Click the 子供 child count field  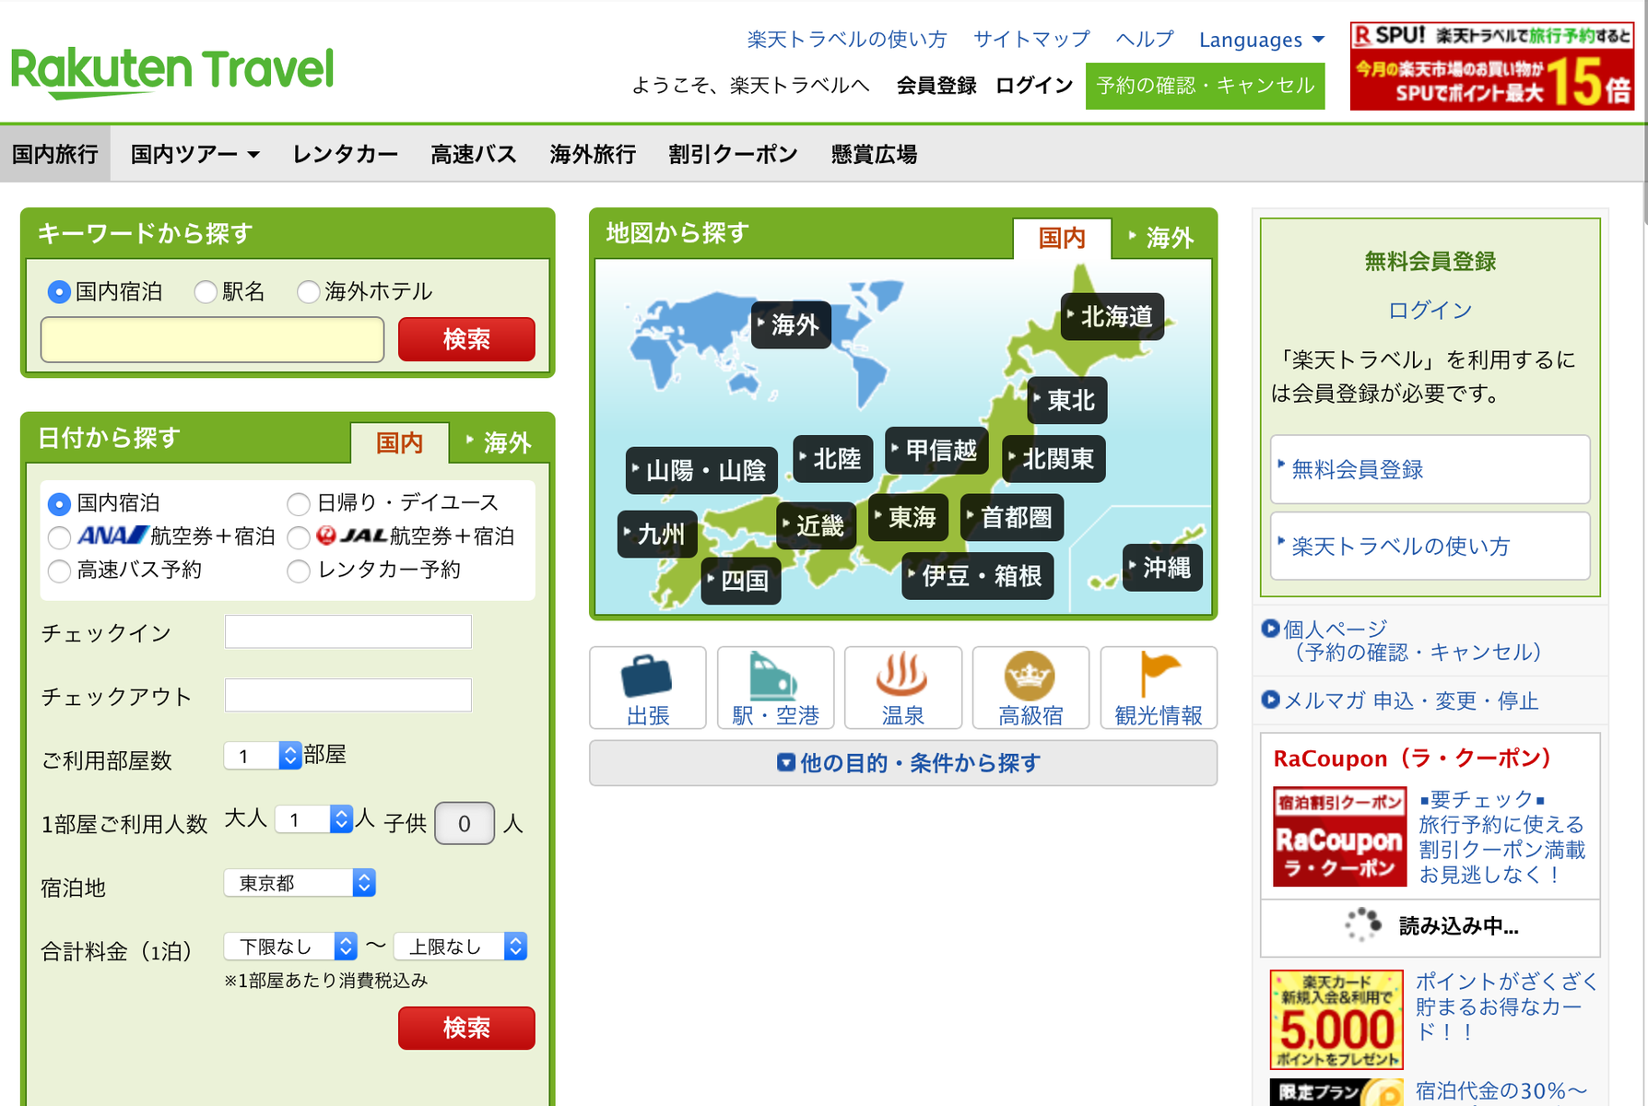465,823
